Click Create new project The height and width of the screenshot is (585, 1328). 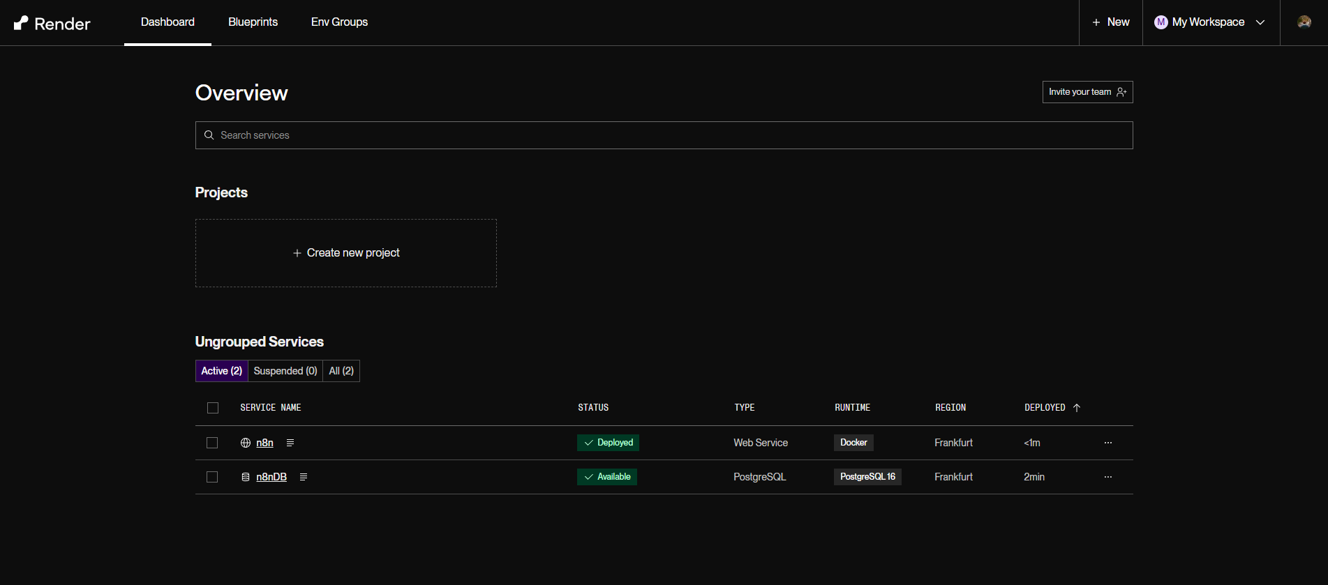pyautogui.click(x=346, y=253)
